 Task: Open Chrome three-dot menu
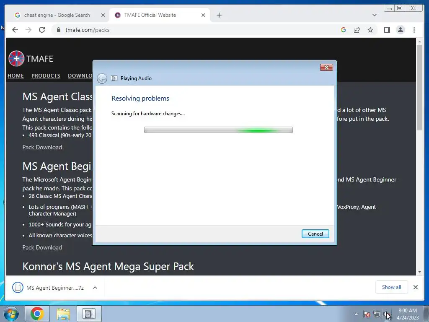tap(414, 30)
